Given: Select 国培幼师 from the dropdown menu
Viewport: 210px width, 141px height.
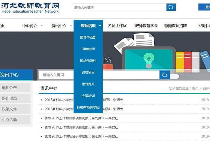Looking at the screenshot, I should [x=88, y=49].
